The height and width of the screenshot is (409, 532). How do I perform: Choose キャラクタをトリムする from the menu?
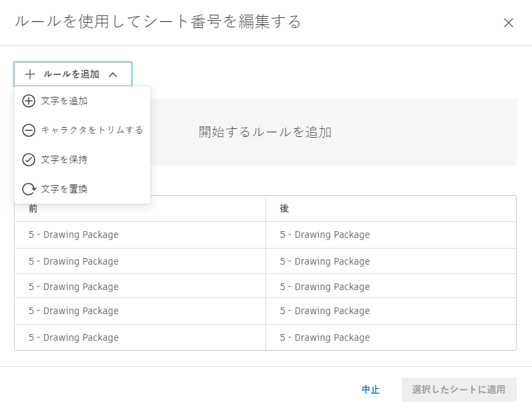point(92,130)
